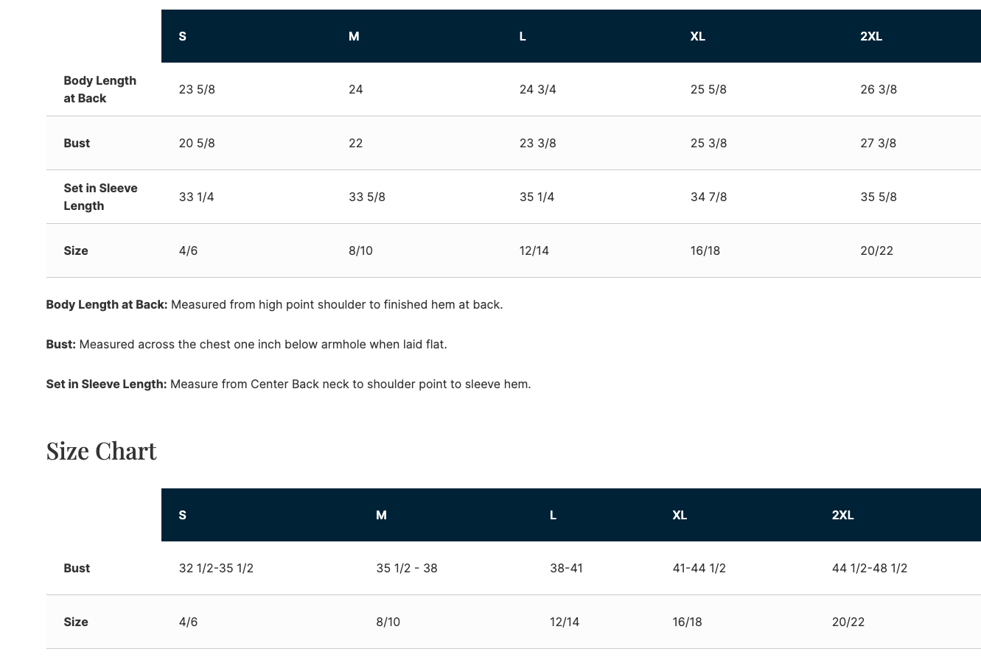Select size 12/14 in the top table
This screenshot has height=660, width=981.
click(x=534, y=250)
